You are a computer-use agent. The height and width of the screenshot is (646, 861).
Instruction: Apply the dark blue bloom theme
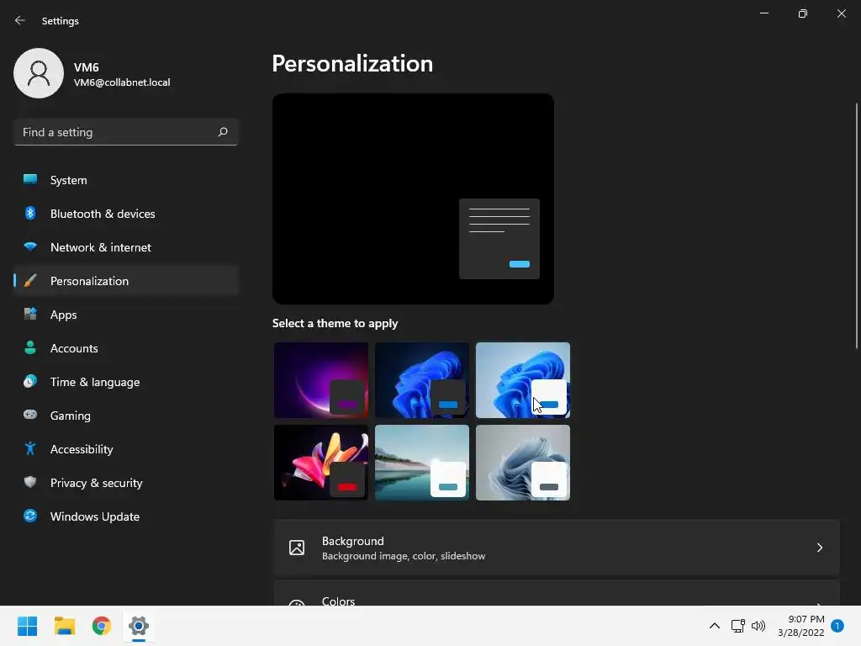pos(422,380)
